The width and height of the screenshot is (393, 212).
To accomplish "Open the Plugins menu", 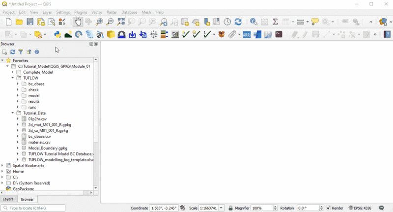I will [x=81, y=12].
